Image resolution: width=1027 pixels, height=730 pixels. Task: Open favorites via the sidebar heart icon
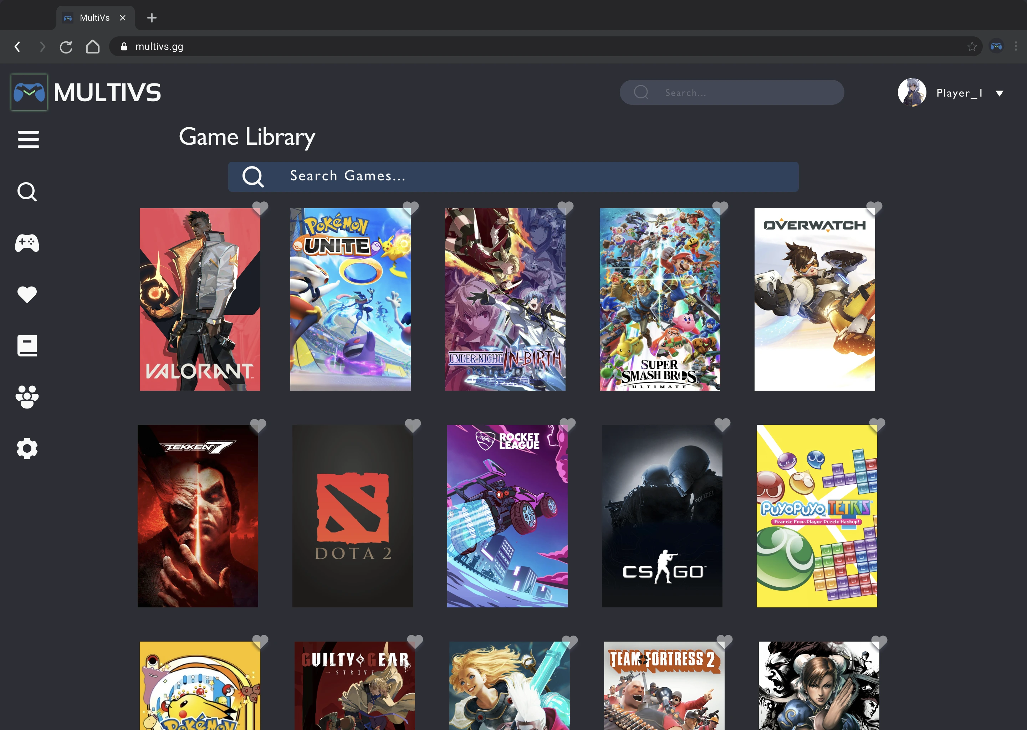tap(27, 294)
